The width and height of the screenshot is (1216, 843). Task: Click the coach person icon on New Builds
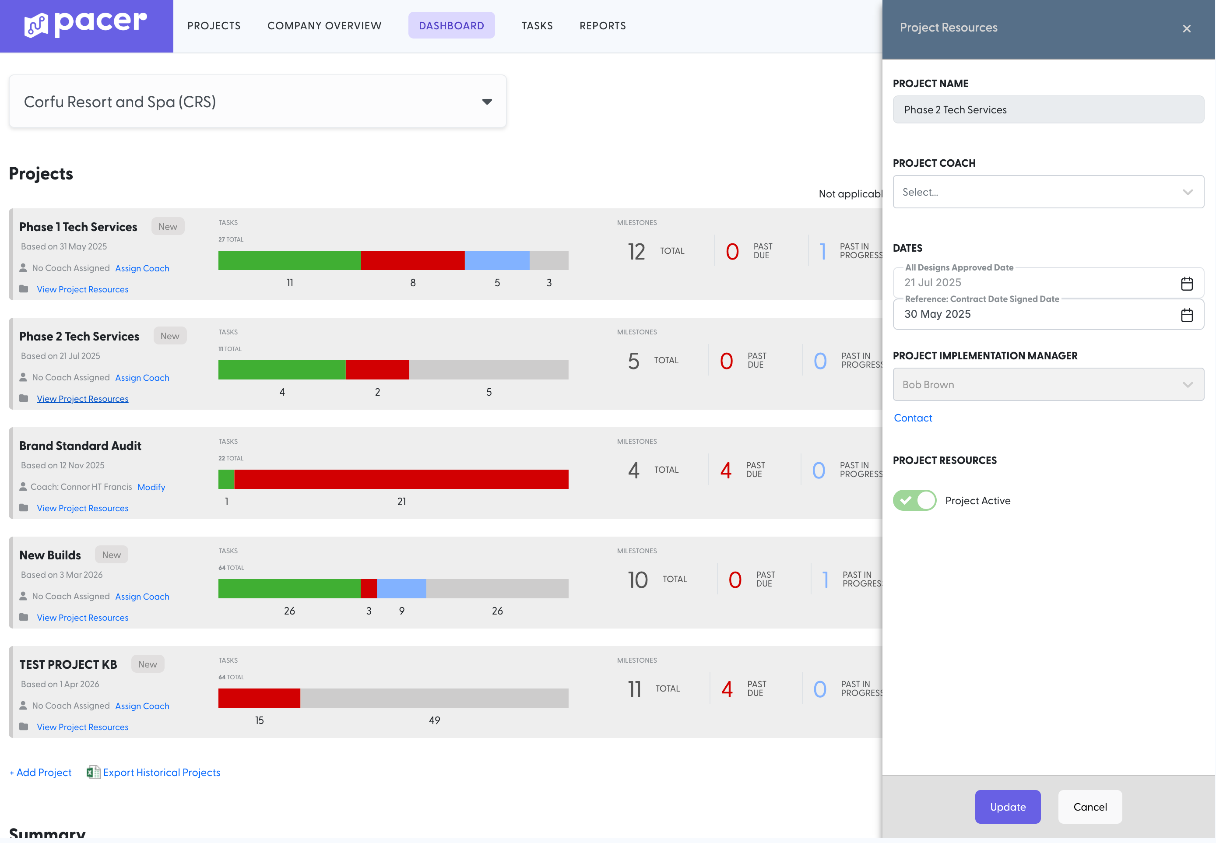pos(24,596)
